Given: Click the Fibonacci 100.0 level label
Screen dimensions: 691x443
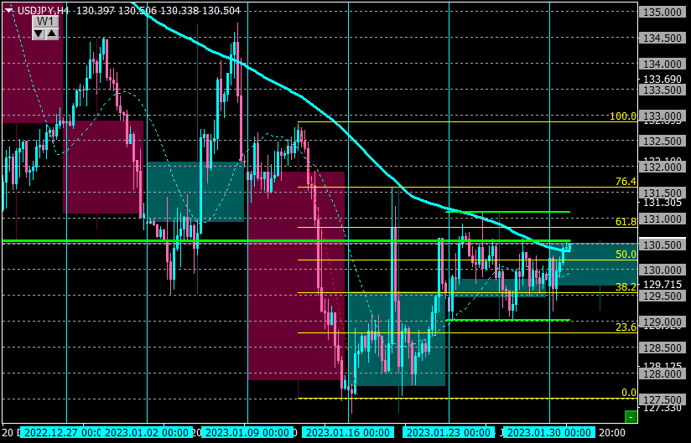Looking at the screenshot, I should 623,116.
